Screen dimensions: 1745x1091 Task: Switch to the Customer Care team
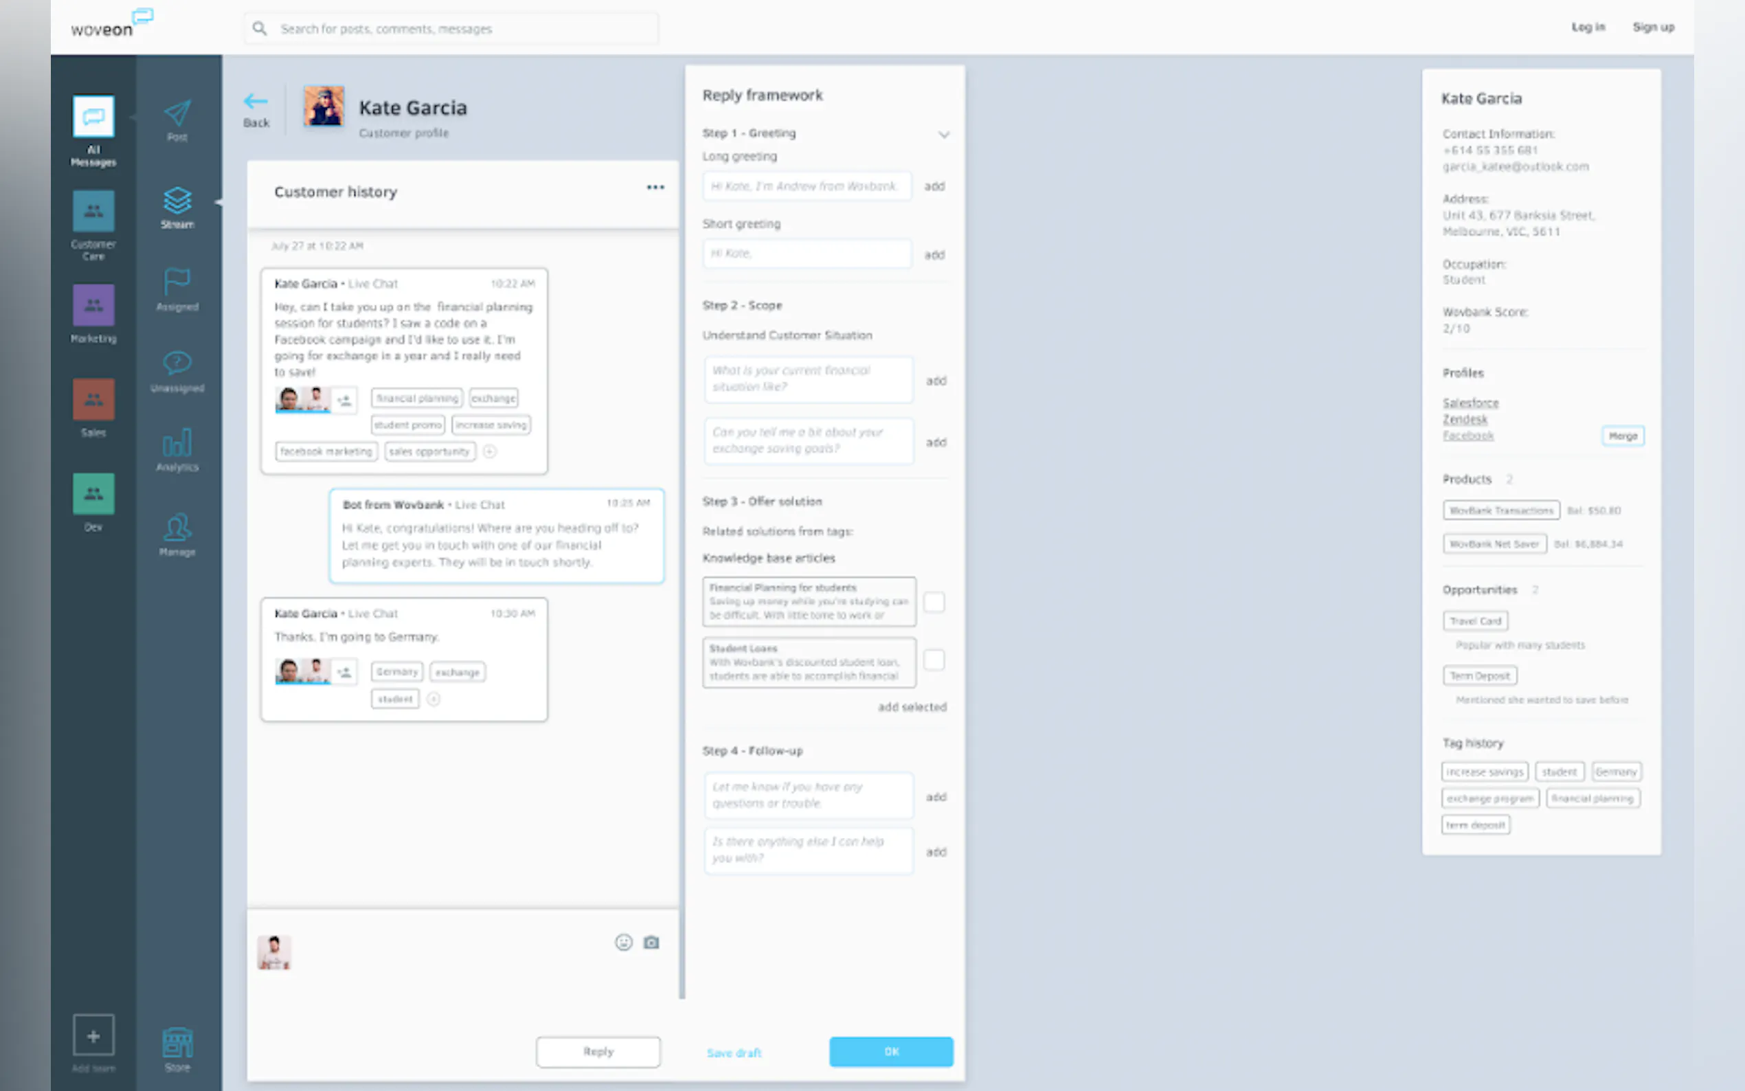[x=93, y=212]
